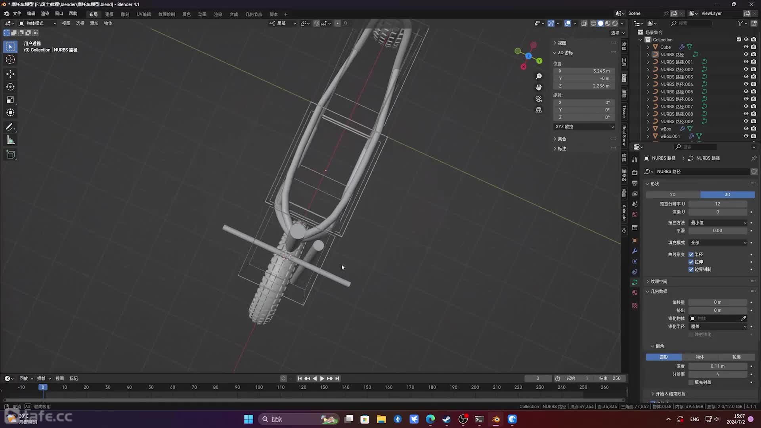Open File Explorer from the taskbar
This screenshot has height=428, width=761.
tap(381, 419)
